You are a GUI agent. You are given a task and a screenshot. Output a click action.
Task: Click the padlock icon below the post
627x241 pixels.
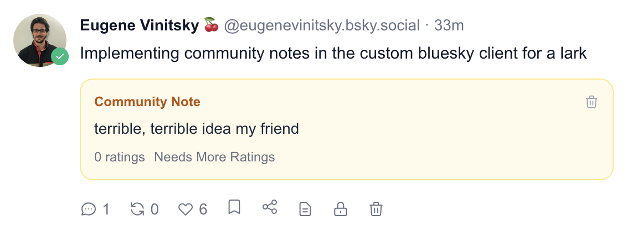[x=340, y=209]
